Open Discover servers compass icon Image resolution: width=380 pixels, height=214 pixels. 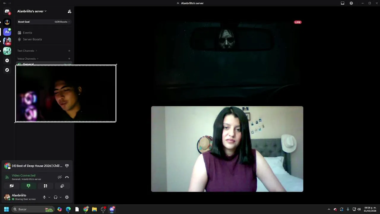pyautogui.click(x=7, y=70)
